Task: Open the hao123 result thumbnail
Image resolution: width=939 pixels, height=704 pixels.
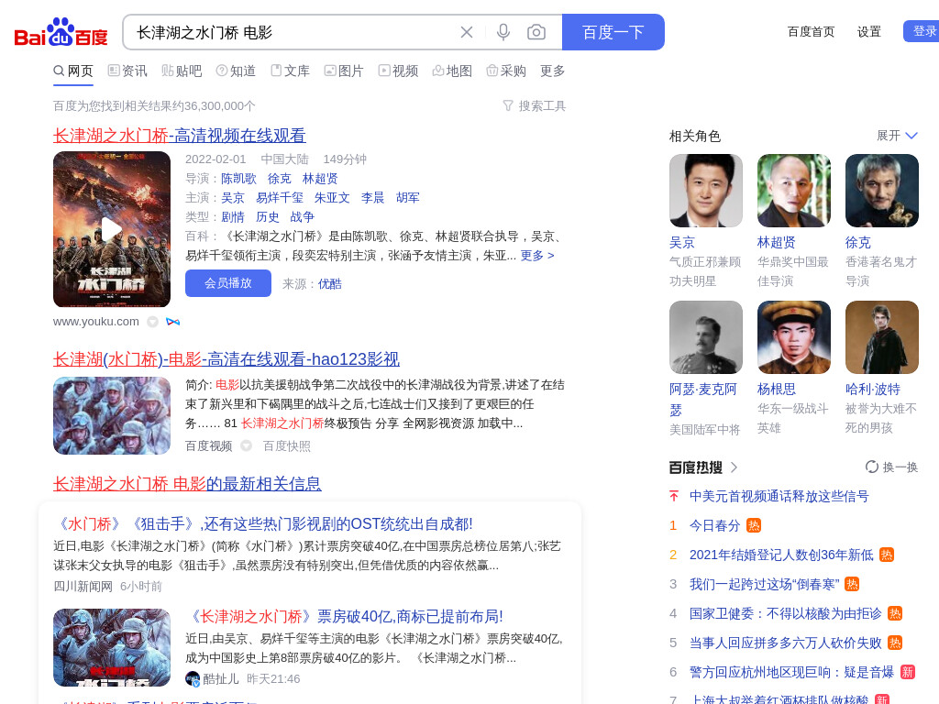Action: 112,415
